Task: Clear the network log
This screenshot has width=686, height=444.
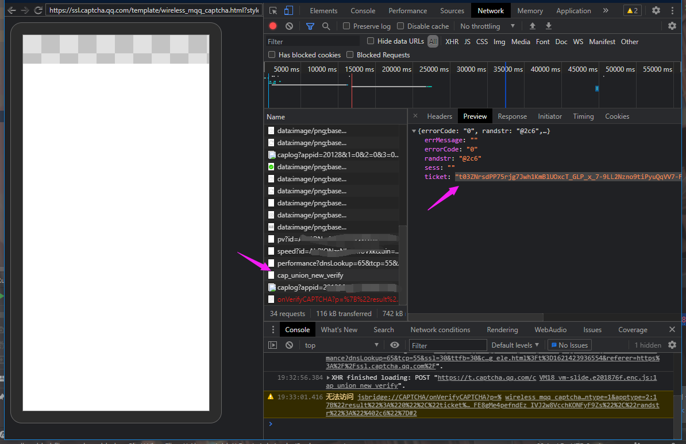Action: click(x=289, y=26)
